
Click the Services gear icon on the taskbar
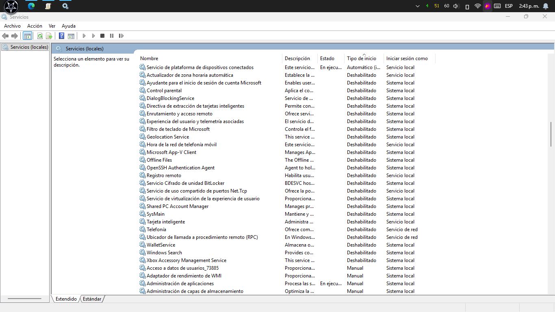(x=65, y=6)
